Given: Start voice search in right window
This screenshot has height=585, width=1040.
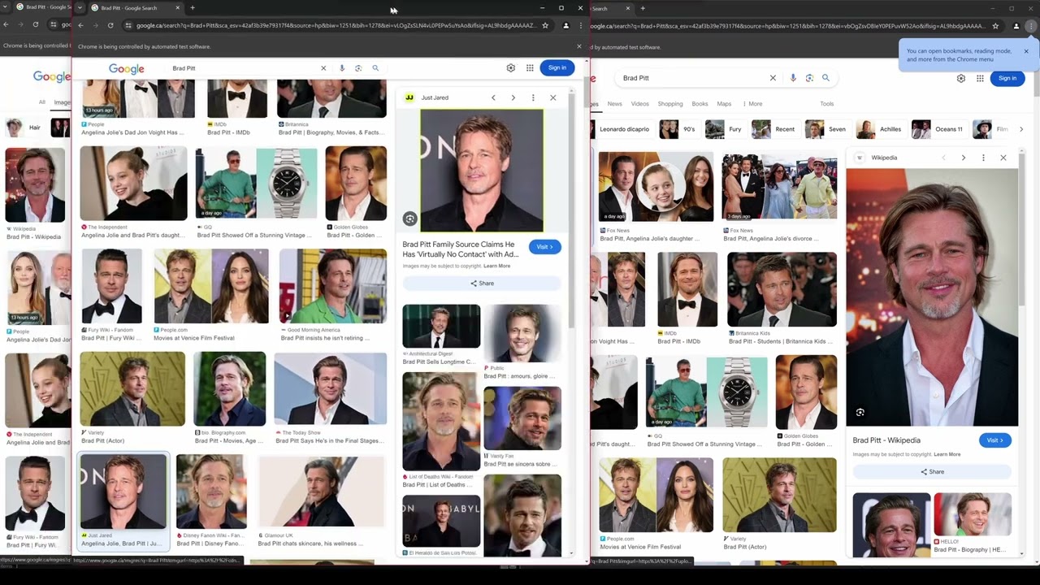Looking at the screenshot, I should pos(793,78).
